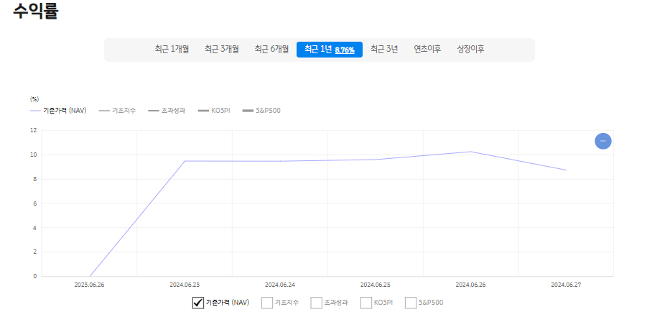
Task: Select the 최근 1개월 period tab
Action: click(172, 49)
